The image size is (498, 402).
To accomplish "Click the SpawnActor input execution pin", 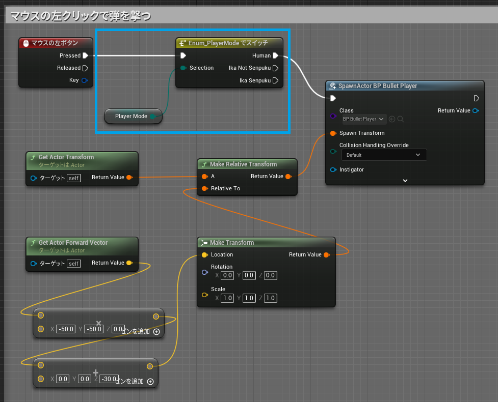I will (333, 98).
